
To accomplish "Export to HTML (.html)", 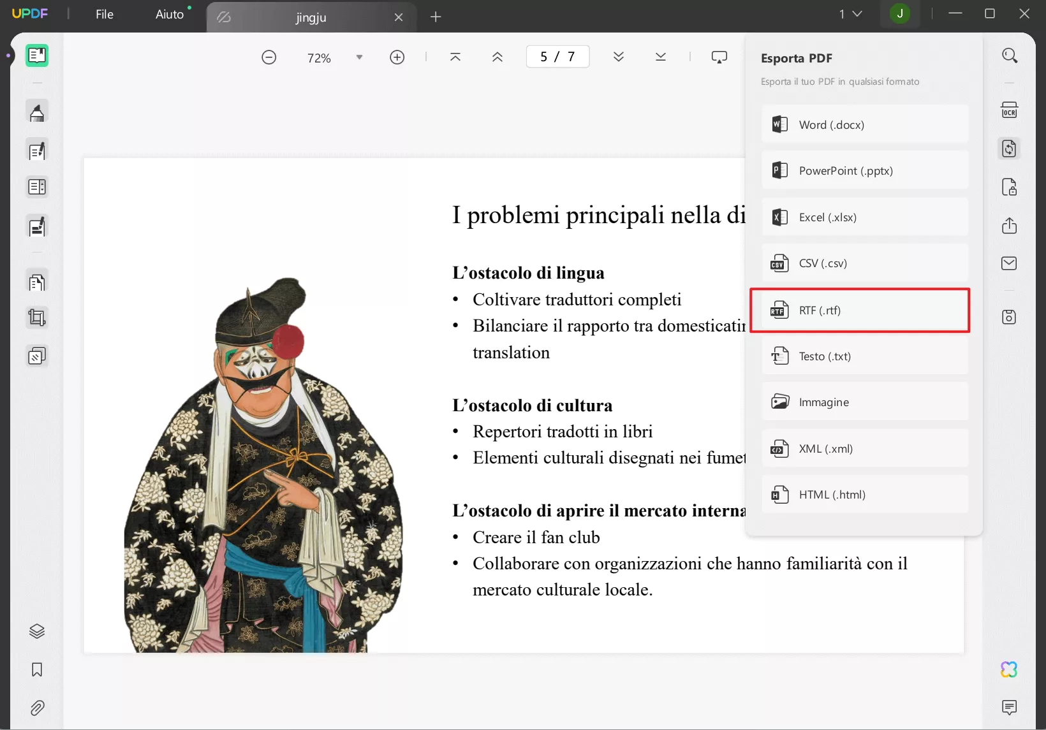I will click(x=865, y=494).
